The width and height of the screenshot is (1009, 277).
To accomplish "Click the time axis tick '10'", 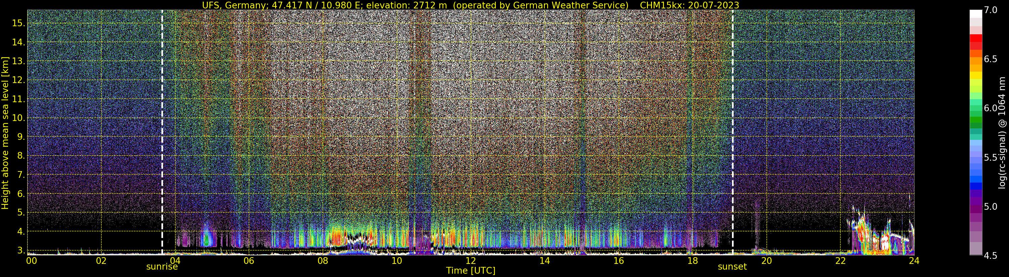I will [x=397, y=261].
